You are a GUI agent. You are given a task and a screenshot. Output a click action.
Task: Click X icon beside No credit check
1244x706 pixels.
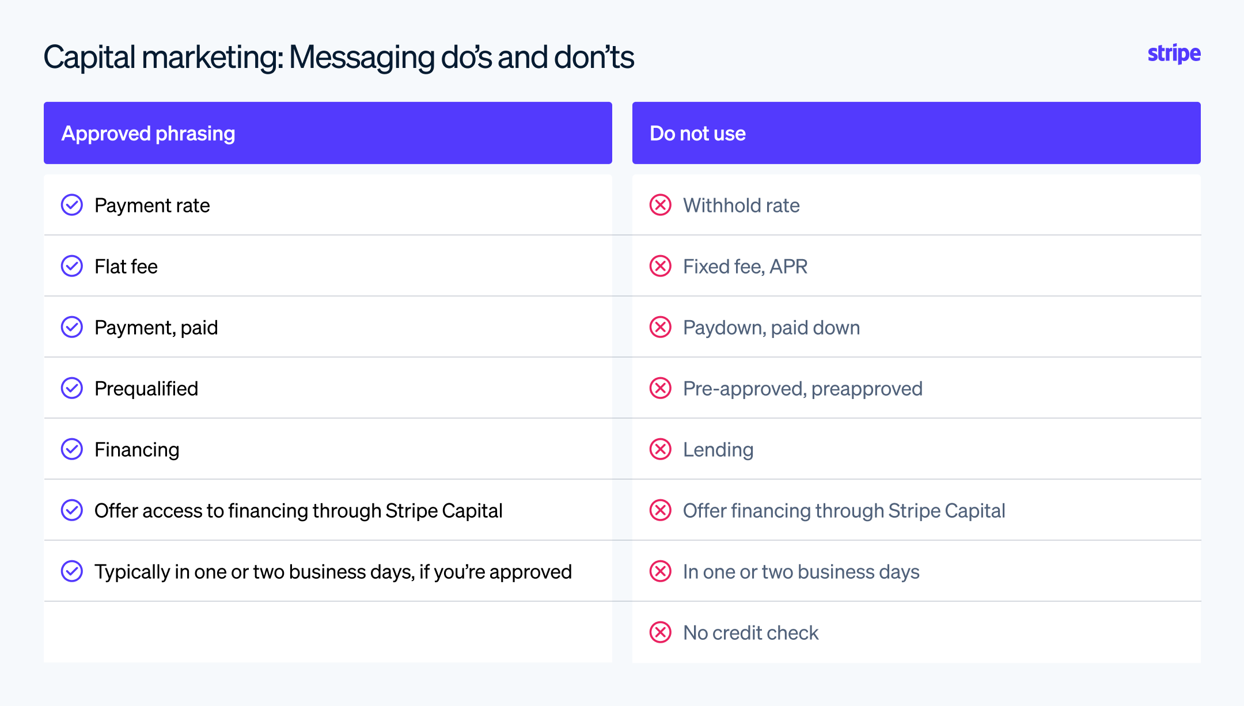(661, 632)
